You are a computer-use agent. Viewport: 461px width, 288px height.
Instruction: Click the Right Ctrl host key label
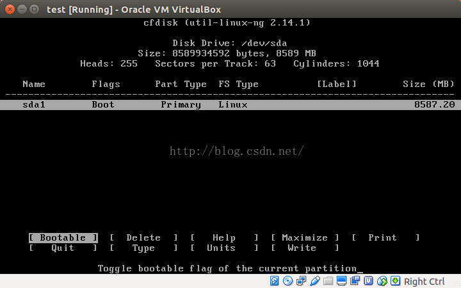tap(425, 282)
